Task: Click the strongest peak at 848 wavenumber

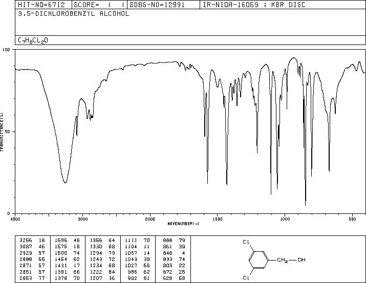Action: (x=305, y=205)
